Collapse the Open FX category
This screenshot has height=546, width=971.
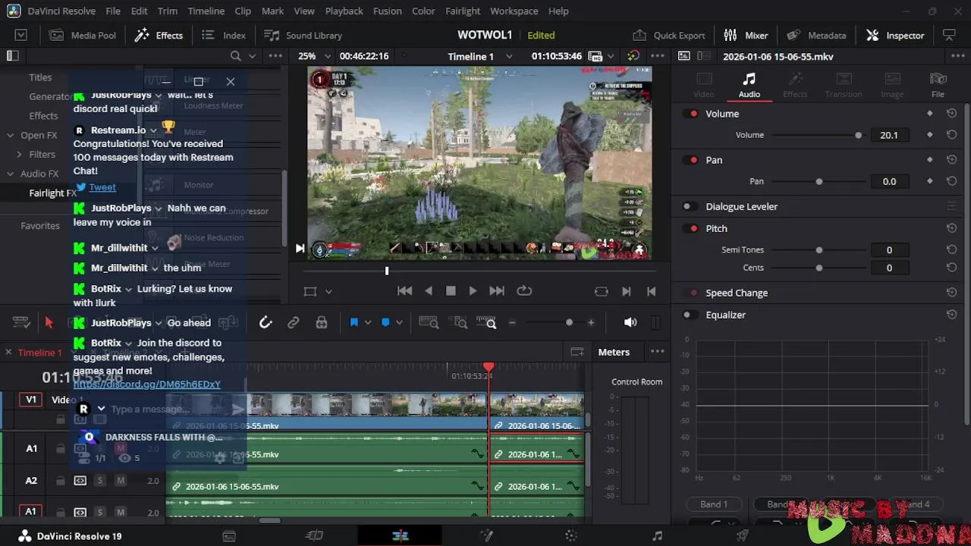tap(11, 136)
